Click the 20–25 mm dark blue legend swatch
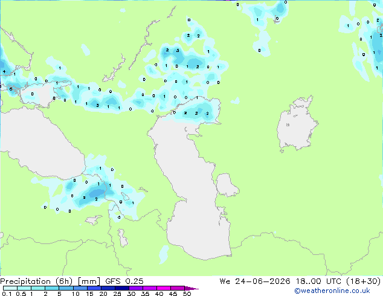383x296 pixels. coord(108,288)
